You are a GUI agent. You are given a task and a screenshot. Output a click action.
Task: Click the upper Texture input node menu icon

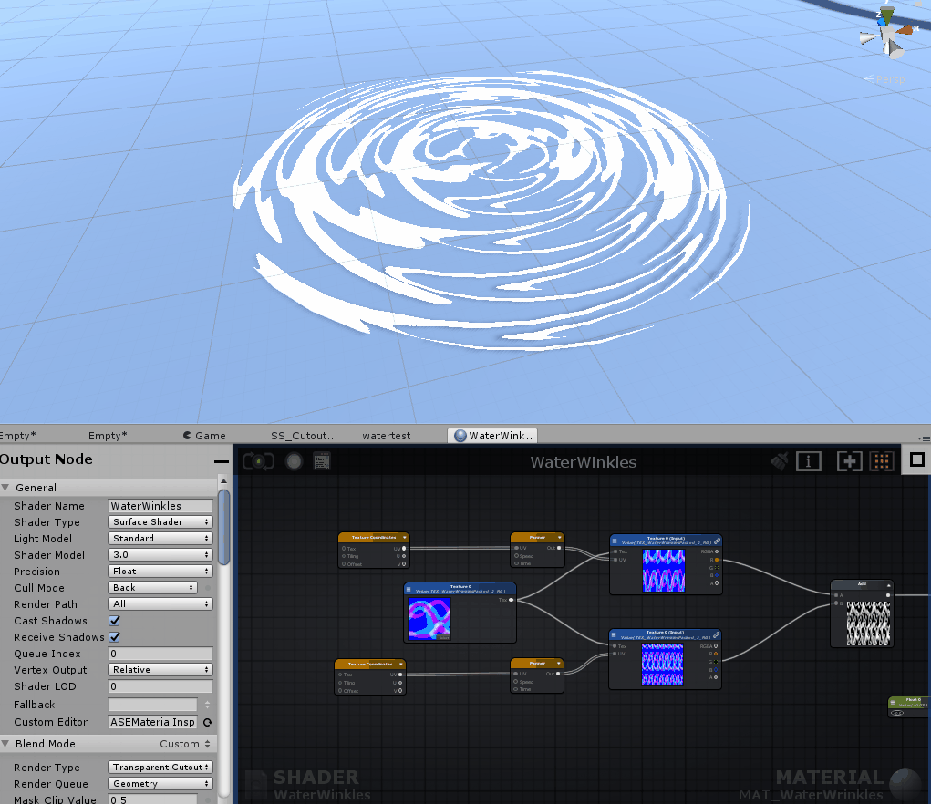(x=615, y=541)
